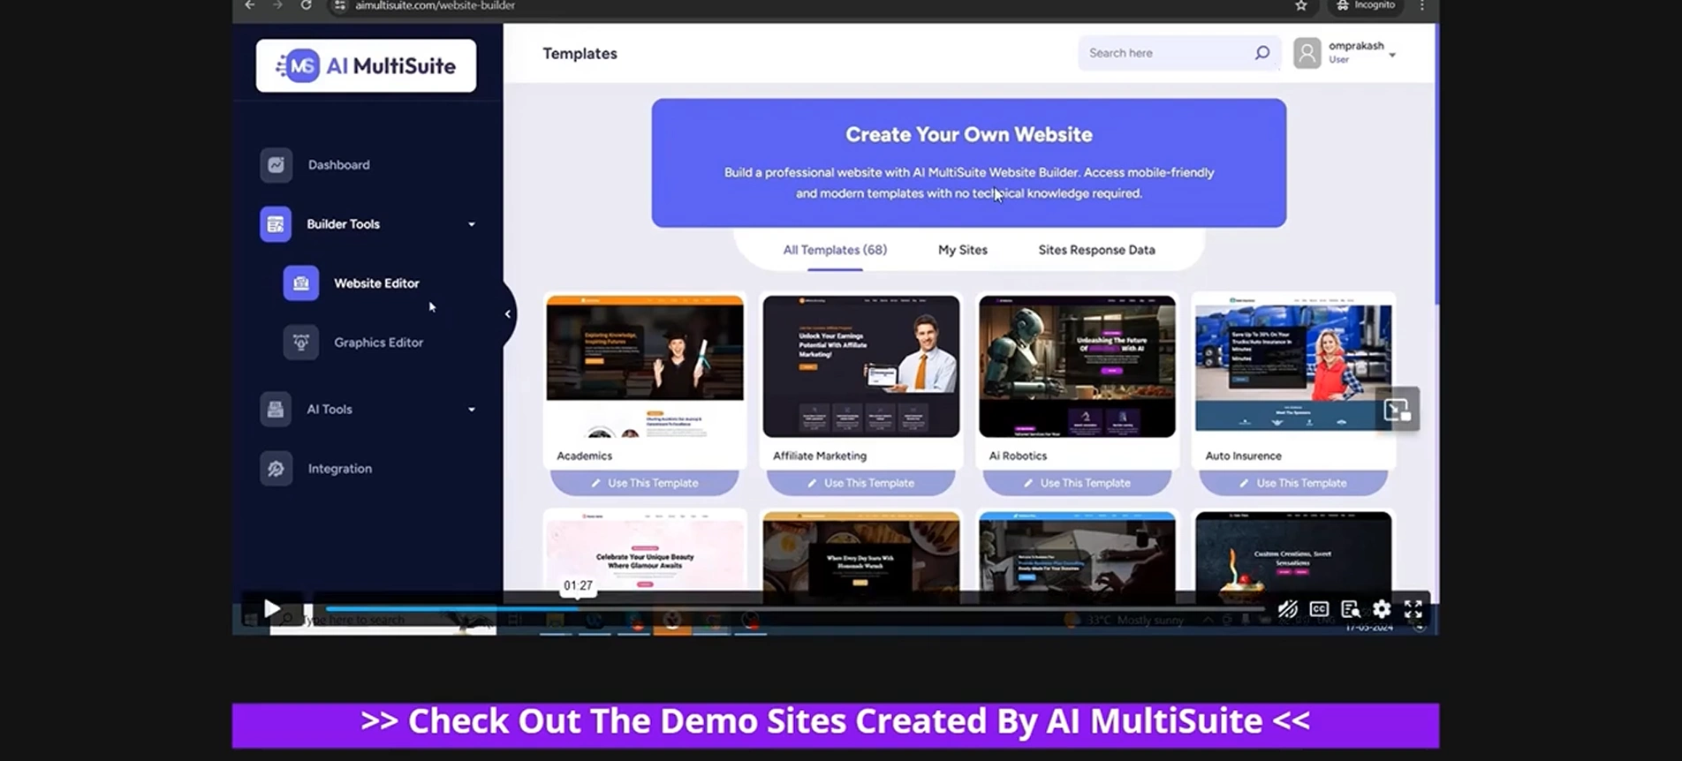Enter fullscreen mode for the video

pos(1413,609)
